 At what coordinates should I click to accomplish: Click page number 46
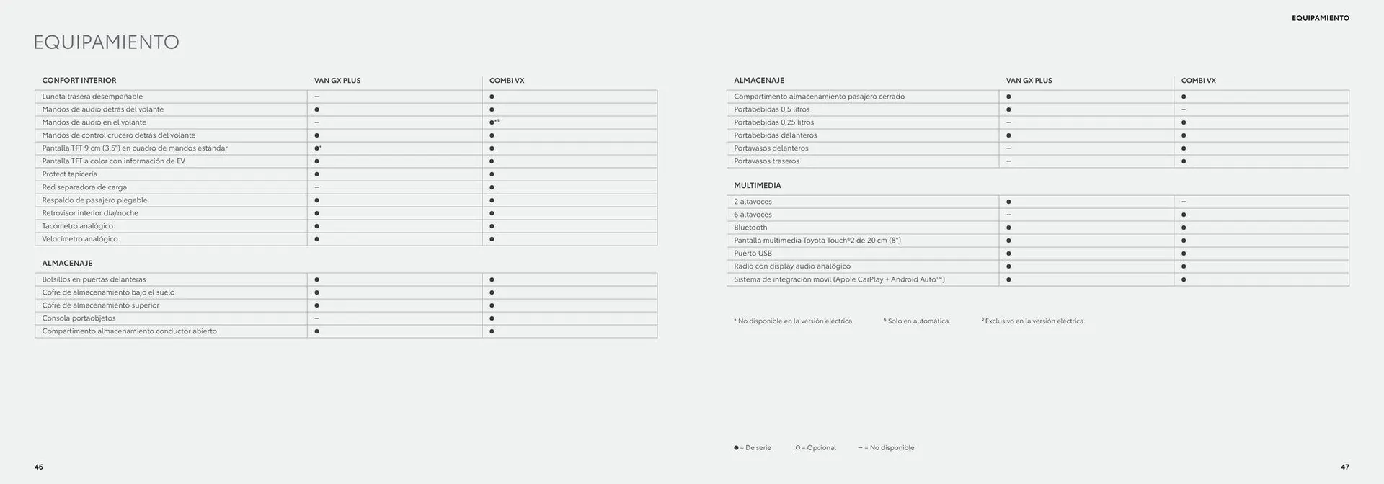[x=39, y=467]
